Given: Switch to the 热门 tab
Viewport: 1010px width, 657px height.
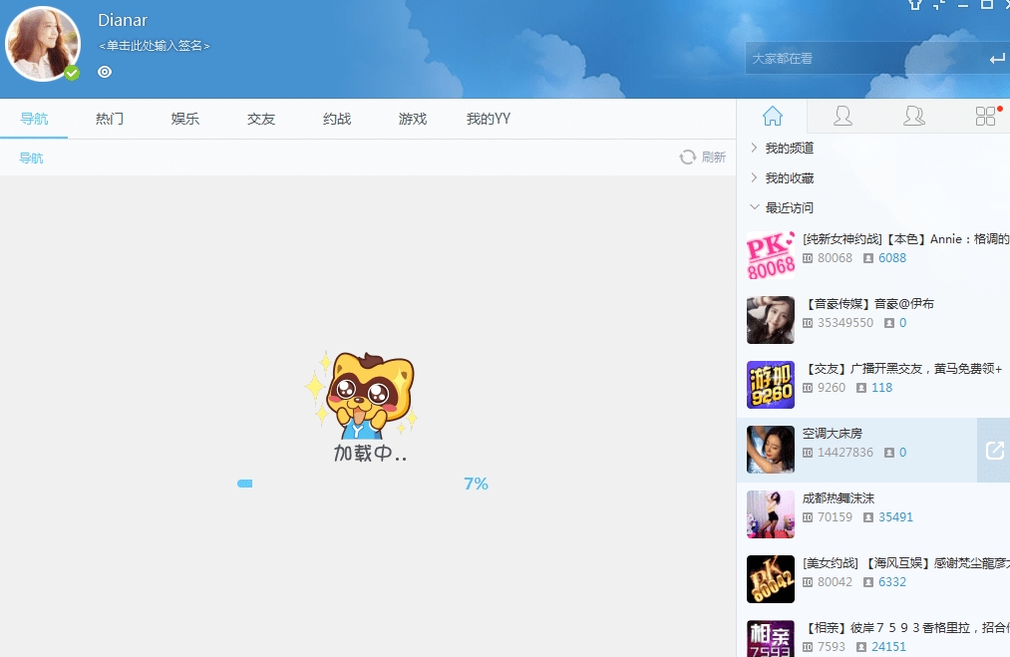Looking at the screenshot, I should pos(110,119).
